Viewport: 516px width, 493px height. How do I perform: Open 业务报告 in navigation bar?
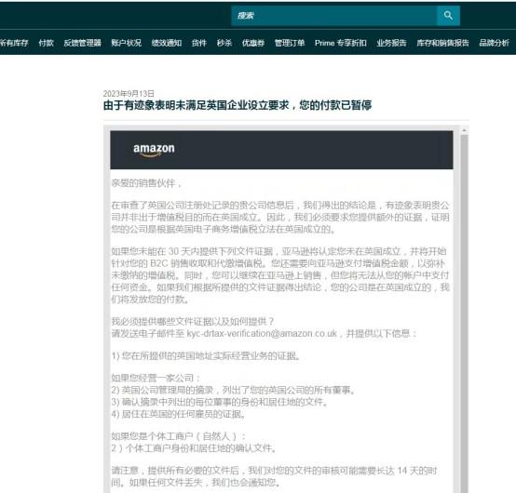pyautogui.click(x=391, y=43)
